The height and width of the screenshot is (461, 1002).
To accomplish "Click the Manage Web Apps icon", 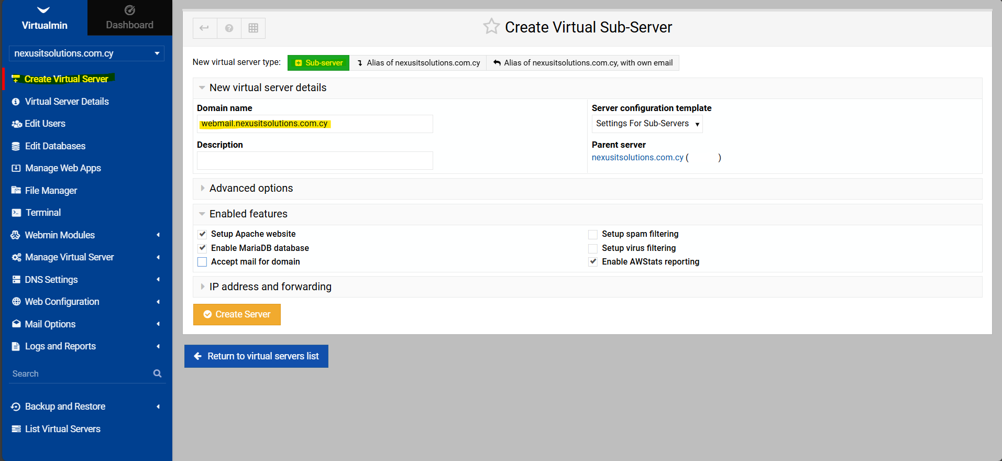I will pos(16,168).
